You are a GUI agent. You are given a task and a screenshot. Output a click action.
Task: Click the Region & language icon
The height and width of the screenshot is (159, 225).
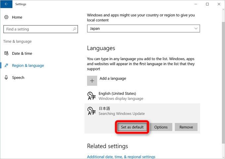tap(6, 66)
